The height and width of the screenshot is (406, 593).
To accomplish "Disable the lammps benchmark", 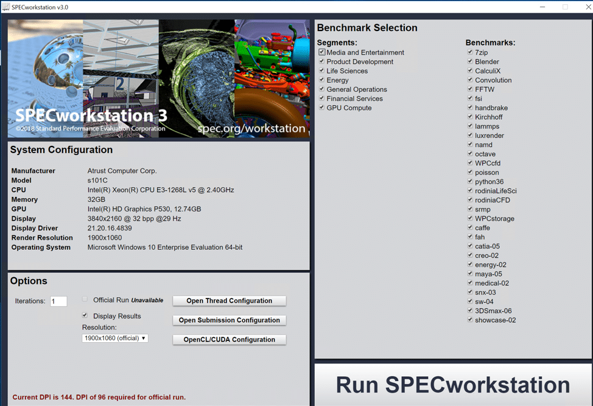I will coord(470,126).
